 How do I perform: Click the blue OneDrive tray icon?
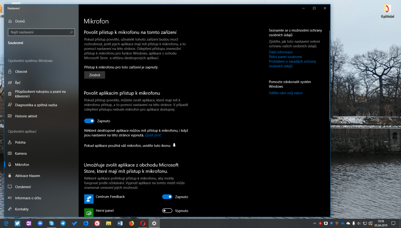[343, 223]
